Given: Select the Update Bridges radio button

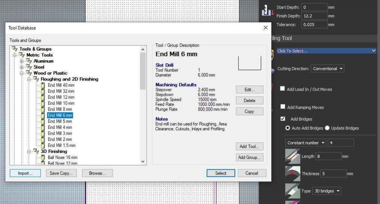Looking at the screenshot, I should (327, 128).
